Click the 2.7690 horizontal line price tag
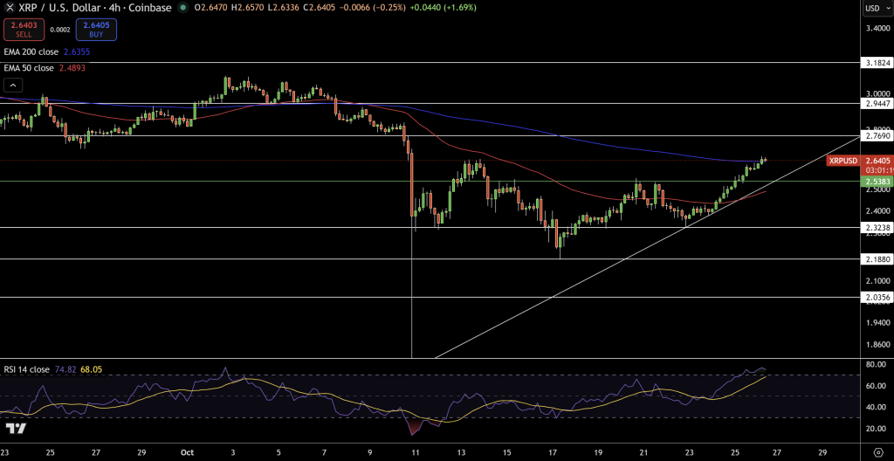 pyautogui.click(x=876, y=135)
